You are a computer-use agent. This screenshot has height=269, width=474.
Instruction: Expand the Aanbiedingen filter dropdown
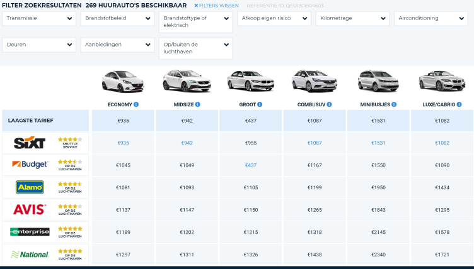(x=117, y=45)
